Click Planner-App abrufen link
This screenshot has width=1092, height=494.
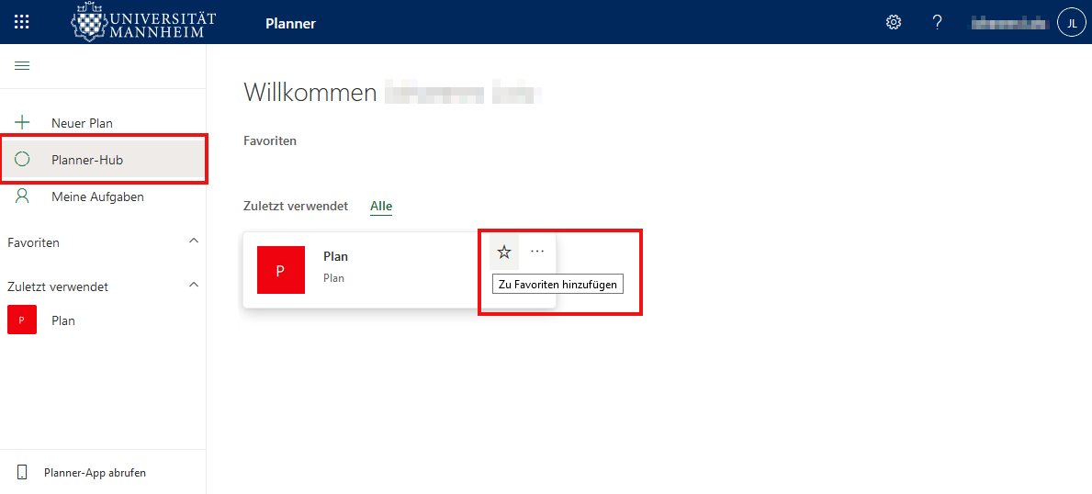(95, 472)
